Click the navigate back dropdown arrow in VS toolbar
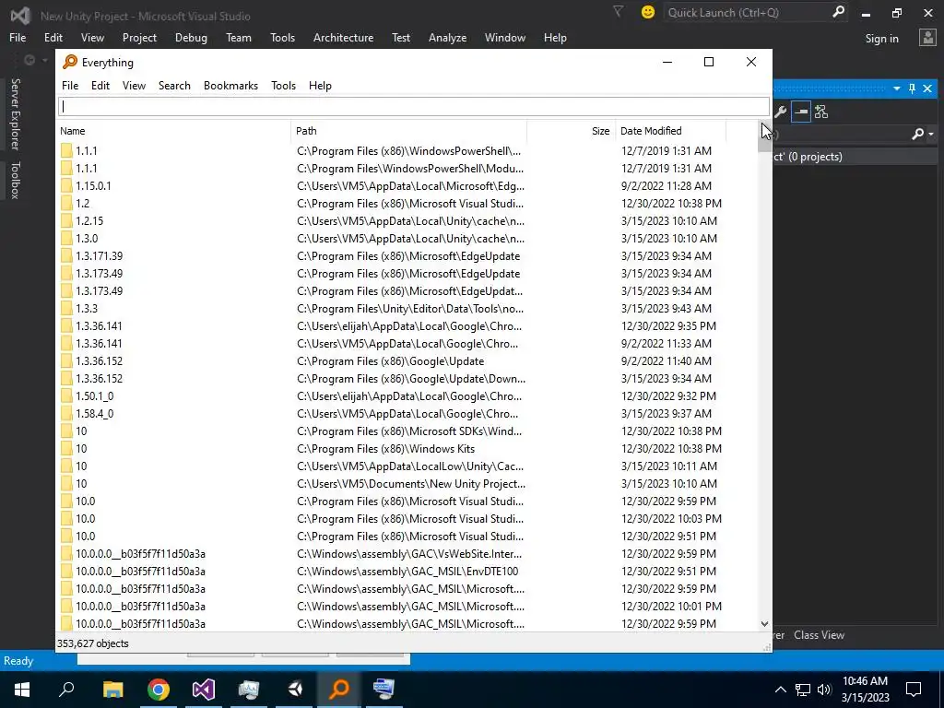 click(44, 60)
